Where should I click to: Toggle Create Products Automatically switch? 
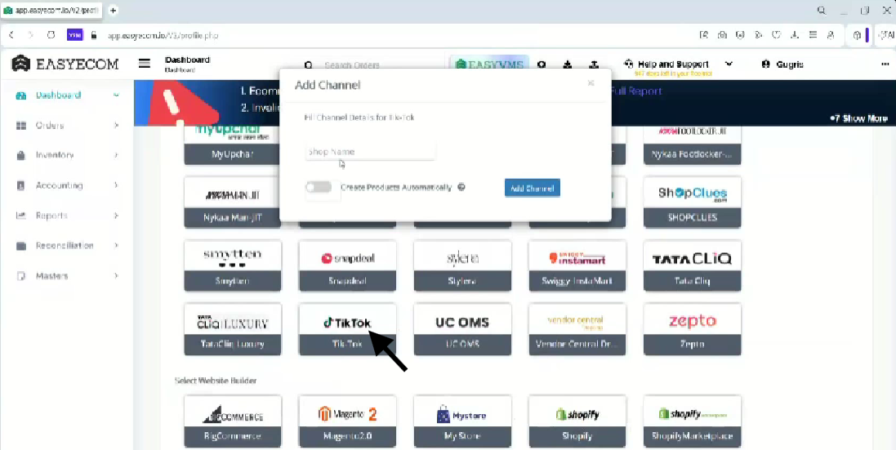319,188
